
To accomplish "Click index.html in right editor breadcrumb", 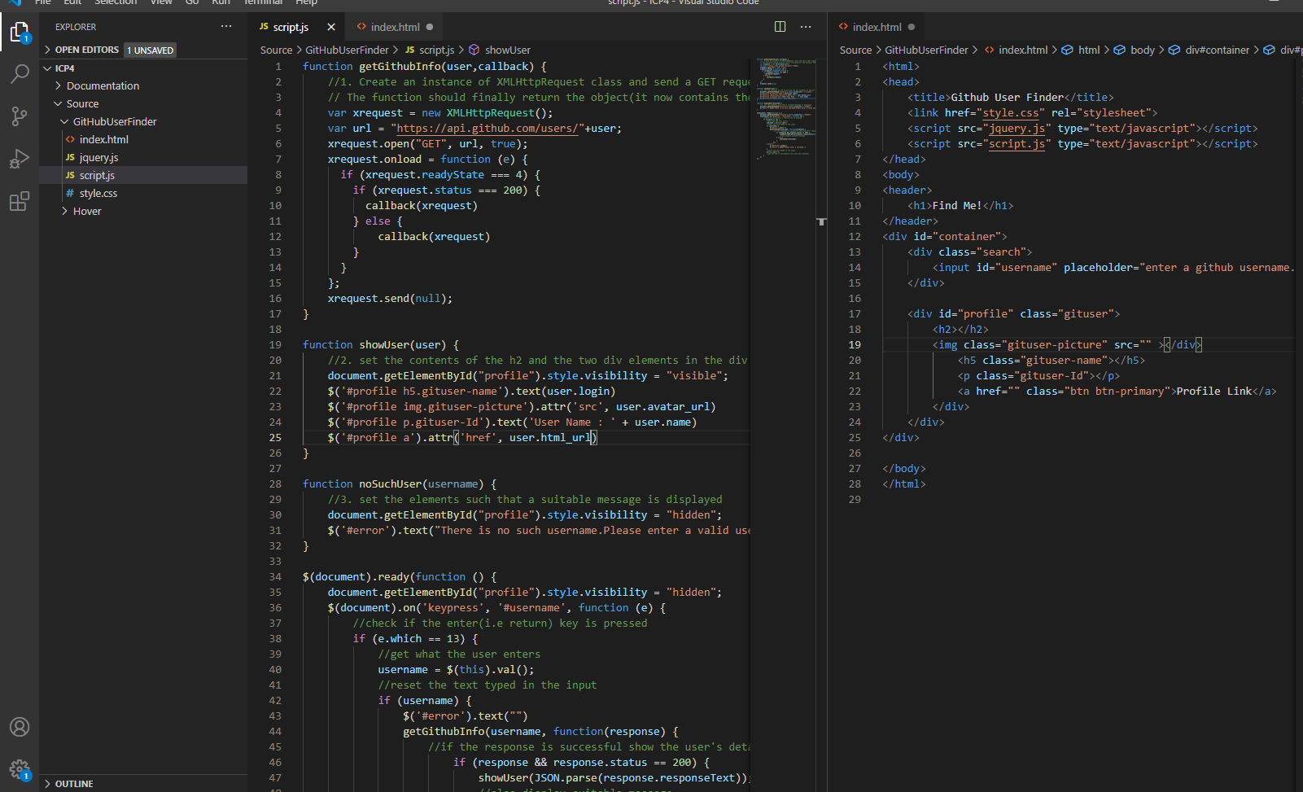I will [x=1023, y=50].
